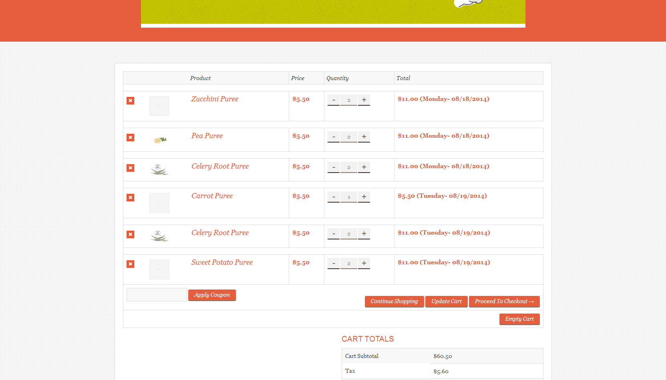Click the Update Cart button
Image resolution: width=666 pixels, height=380 pixels.
click(447, 302)
